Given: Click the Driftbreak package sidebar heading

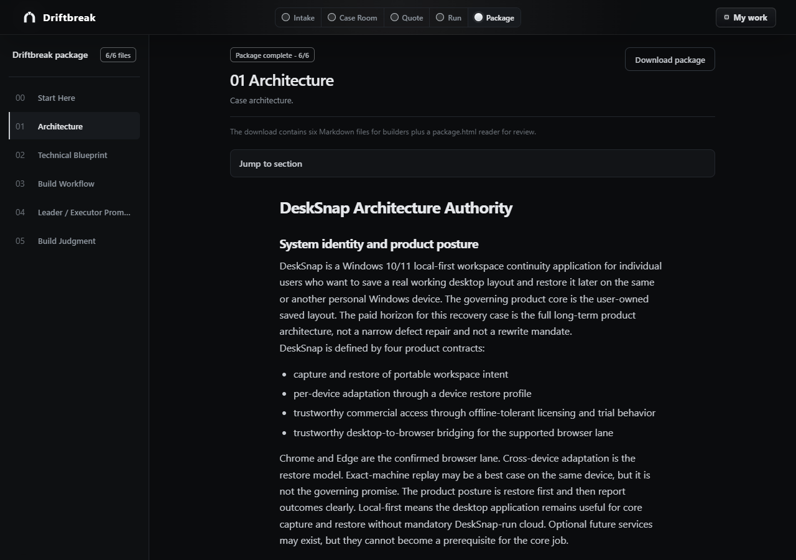Looking at the screenshot, I should point(50,55).
